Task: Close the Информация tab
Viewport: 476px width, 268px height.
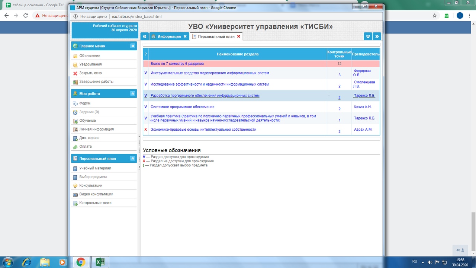Action: [185, 36]
